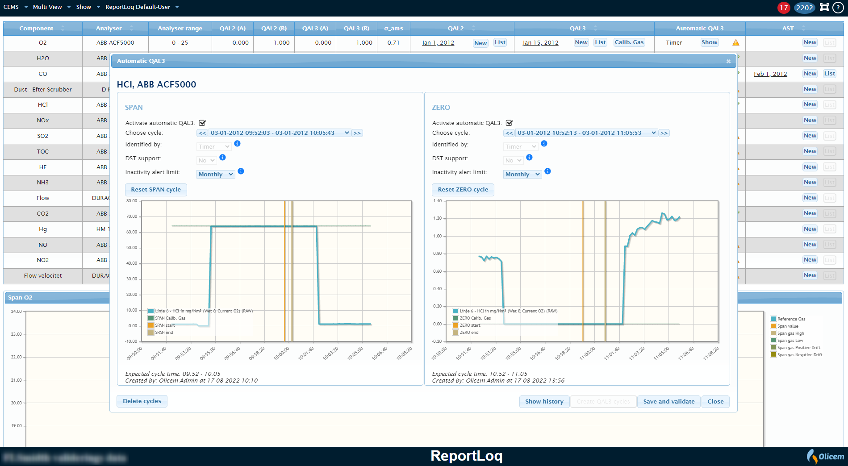Go to next SPAN cycle with >> button

click(357, 133)
